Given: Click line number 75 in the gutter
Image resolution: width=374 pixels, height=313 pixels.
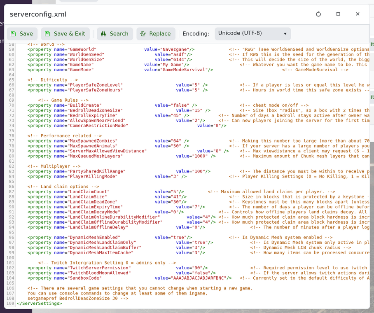Looking at the screenshot, I should point(12,131).
